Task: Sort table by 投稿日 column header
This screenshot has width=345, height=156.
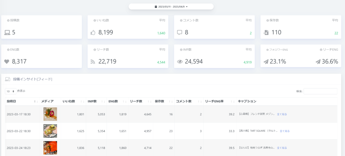Action: click(x=21, y=101)
